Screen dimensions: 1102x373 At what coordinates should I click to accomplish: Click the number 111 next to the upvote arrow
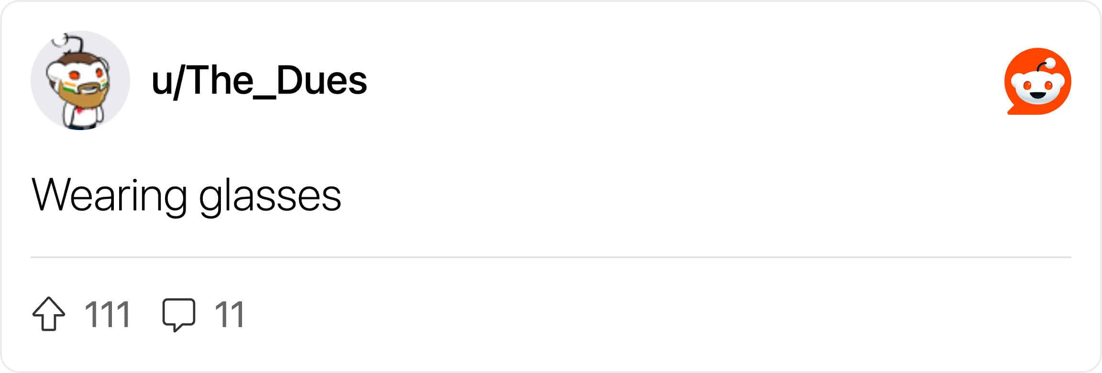point(108,314)
